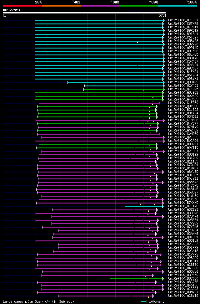Screen dimensions: 200x304
Task: Click the purple arrowhead ending UniRef100_A3PF50 bar
Action: click(153, 275)
